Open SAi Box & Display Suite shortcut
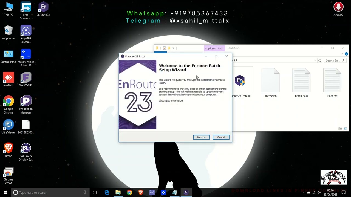The image size is (351, 197). point(26,152)
